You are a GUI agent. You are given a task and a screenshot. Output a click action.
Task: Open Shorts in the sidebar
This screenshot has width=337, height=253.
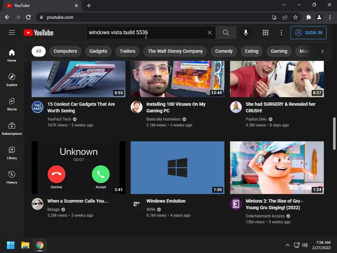[x=12, y=104]
